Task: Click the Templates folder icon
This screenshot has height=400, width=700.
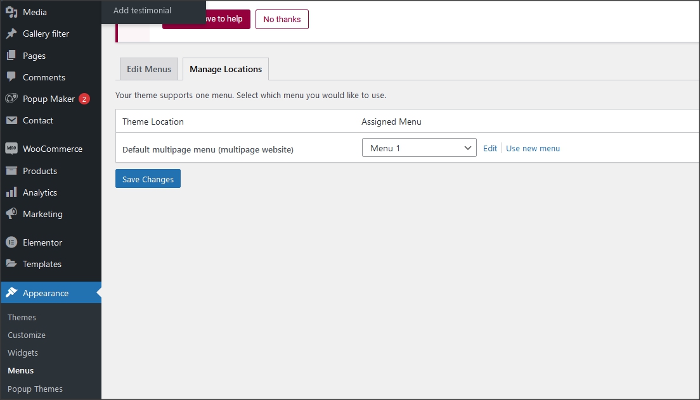Action: coord(11,264)
